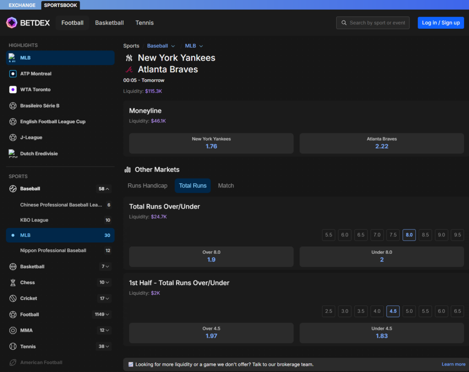Click the Atlanta Braves team logo

[129, 70]
